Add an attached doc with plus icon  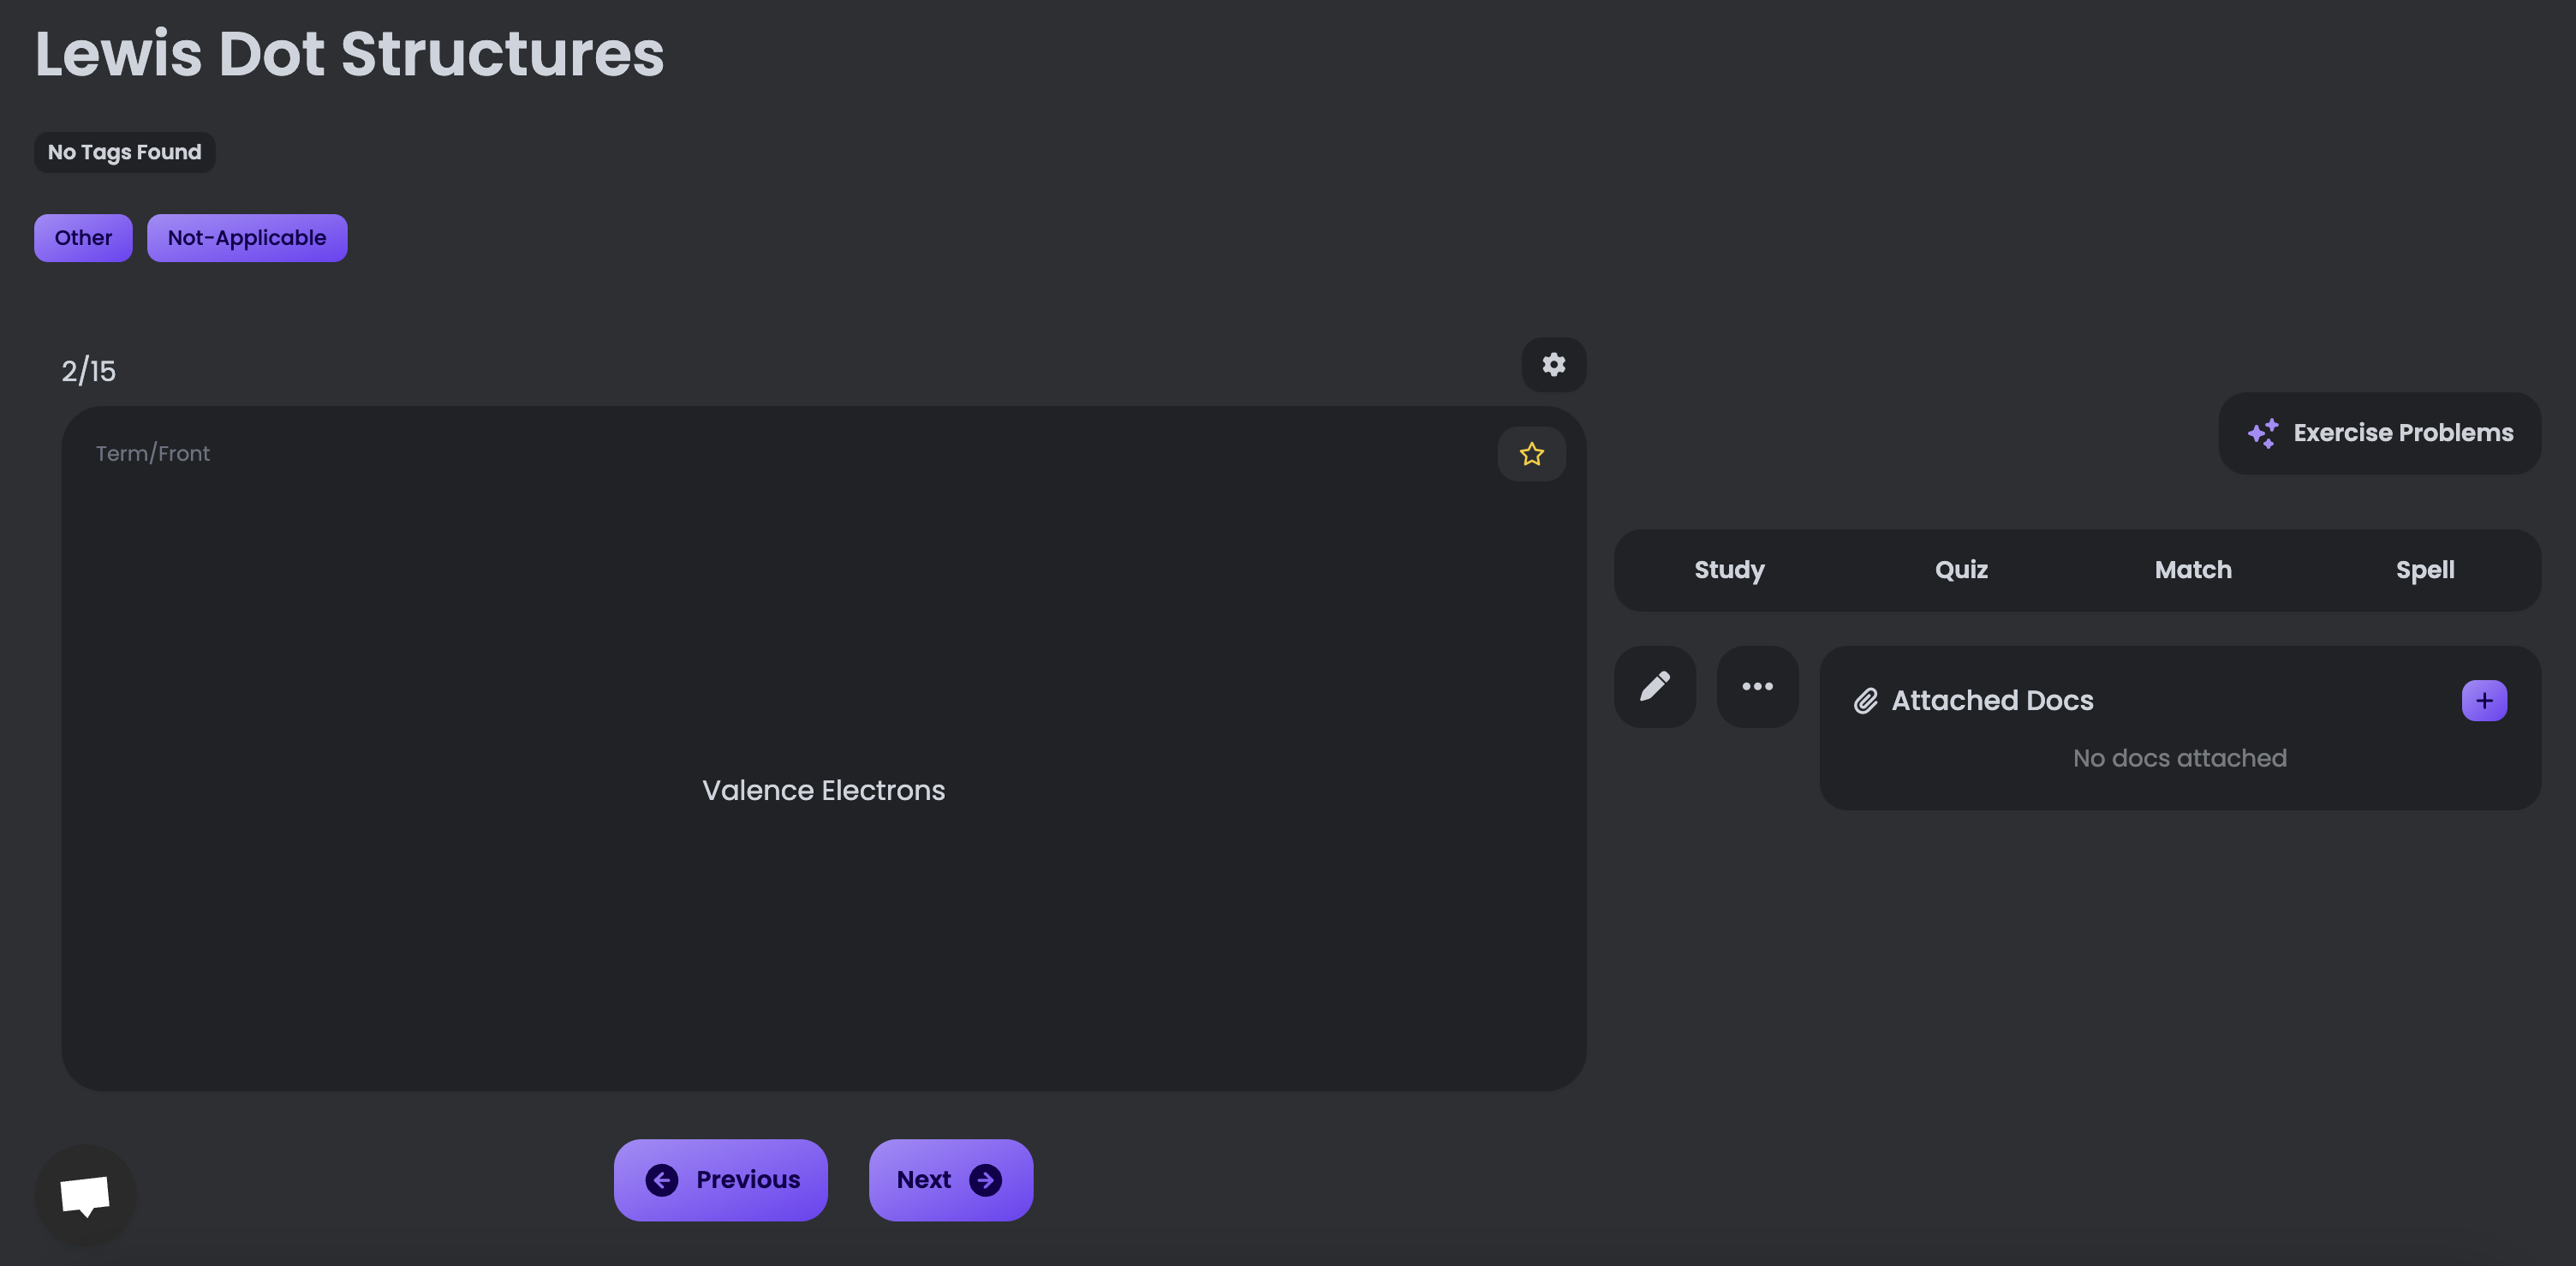[2483, 700]
